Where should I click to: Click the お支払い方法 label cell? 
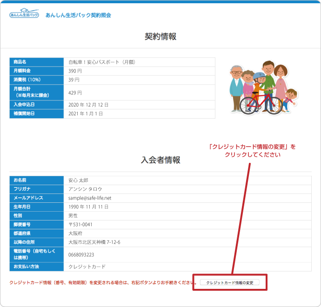point(37,267)
